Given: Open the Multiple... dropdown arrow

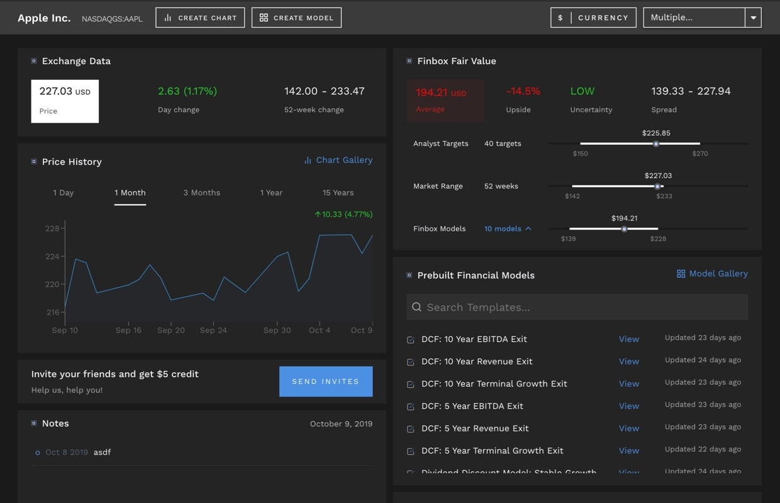Looking at the screenshot, I should point(753,18).
